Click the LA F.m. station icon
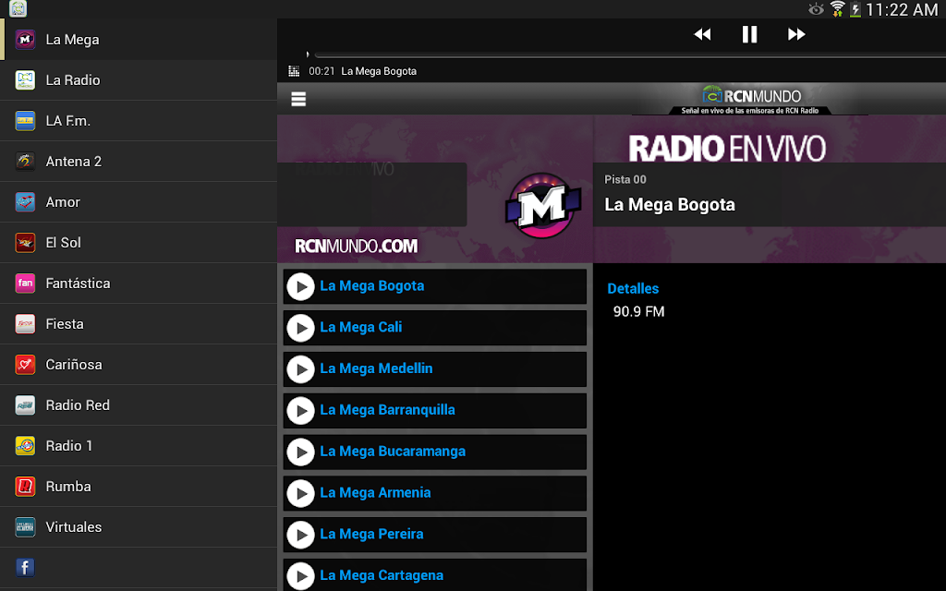 (25, 121)
